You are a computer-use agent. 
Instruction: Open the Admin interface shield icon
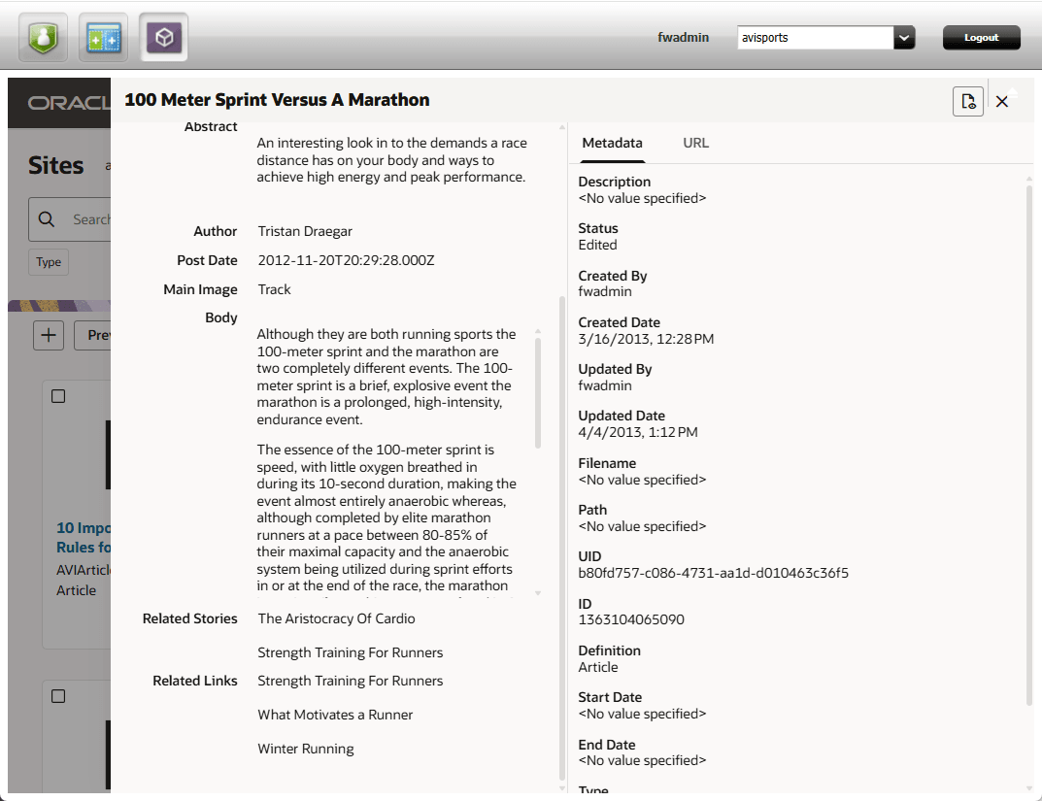(43, 36)
